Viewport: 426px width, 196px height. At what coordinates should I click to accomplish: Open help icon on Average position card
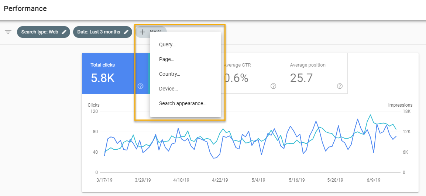click(x=340, y=86)
